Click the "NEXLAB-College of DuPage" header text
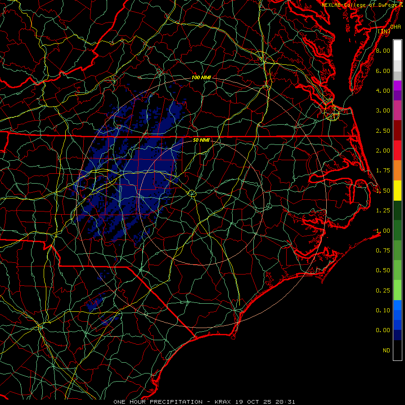Screen dimensions: 405x405 click(x=360, y=5)
